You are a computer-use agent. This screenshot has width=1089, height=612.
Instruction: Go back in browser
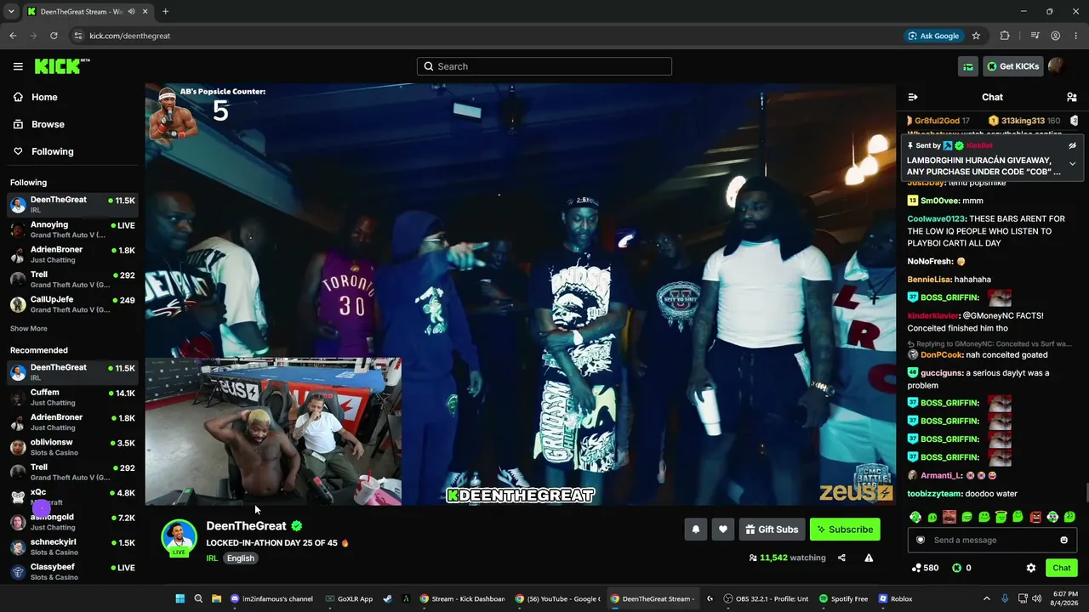[x=13, y=36]
